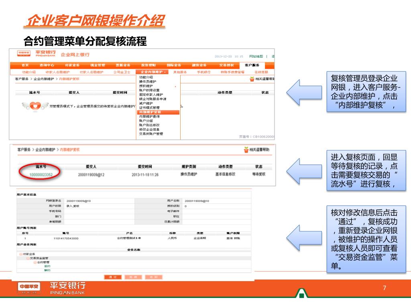Choose 内部维护查询 from the dropdown list
Screen dimensions: 411x308
149,116
